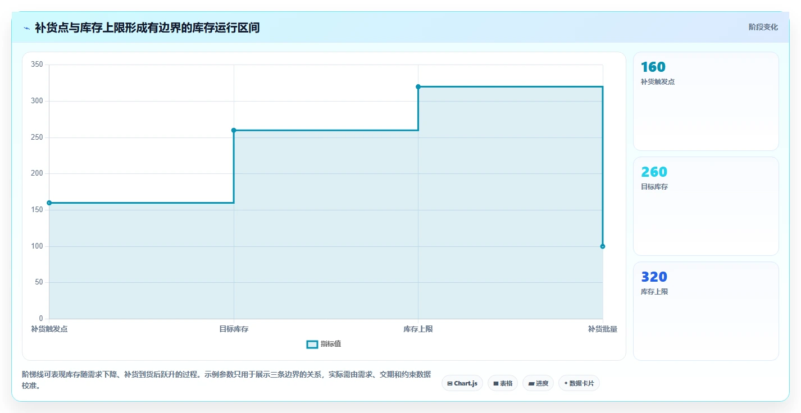Click the y-axis value 200
The height and width of the screenshot is (413, 801).
click(x=37, y=173)
